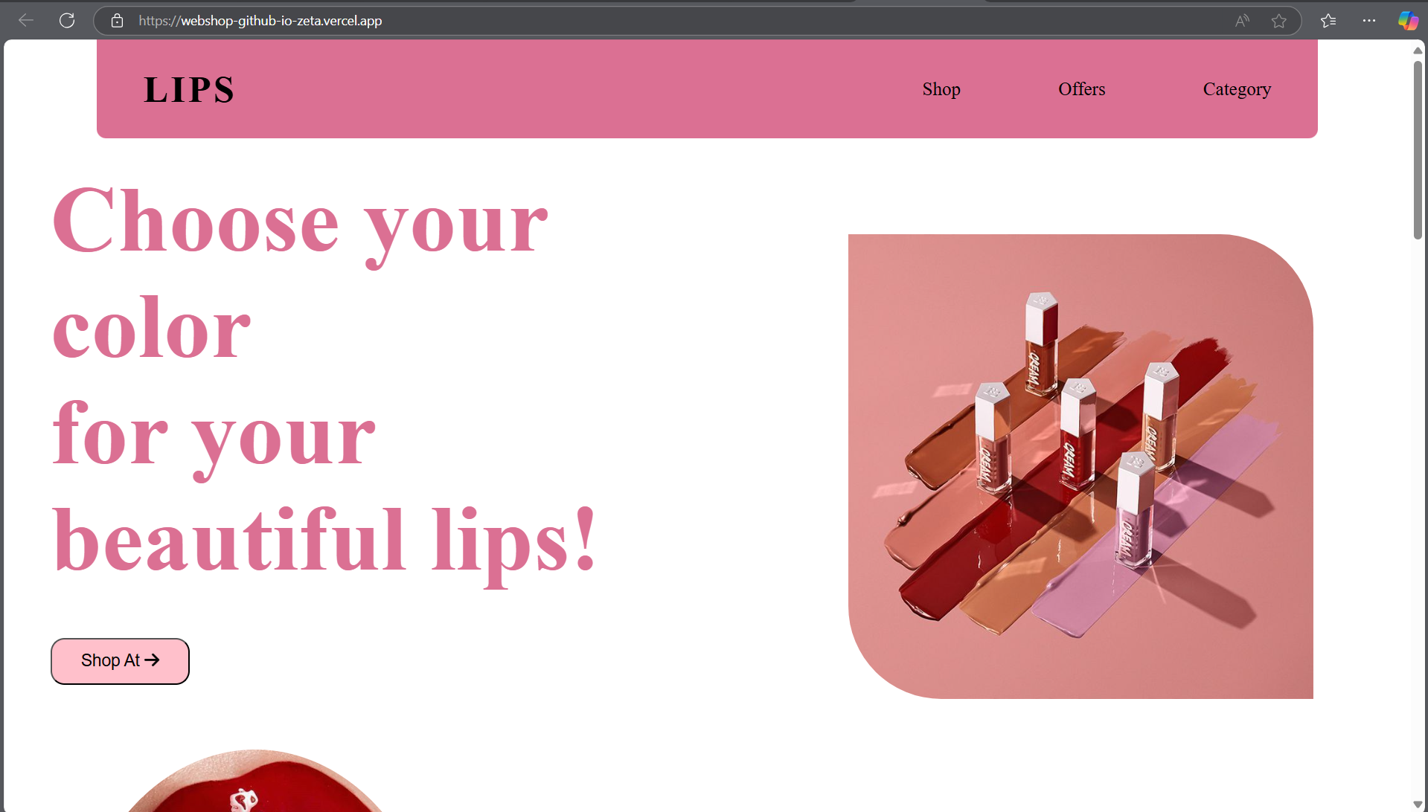
Task: Click the arrow icon inside Shop At button
Action: 153,660
